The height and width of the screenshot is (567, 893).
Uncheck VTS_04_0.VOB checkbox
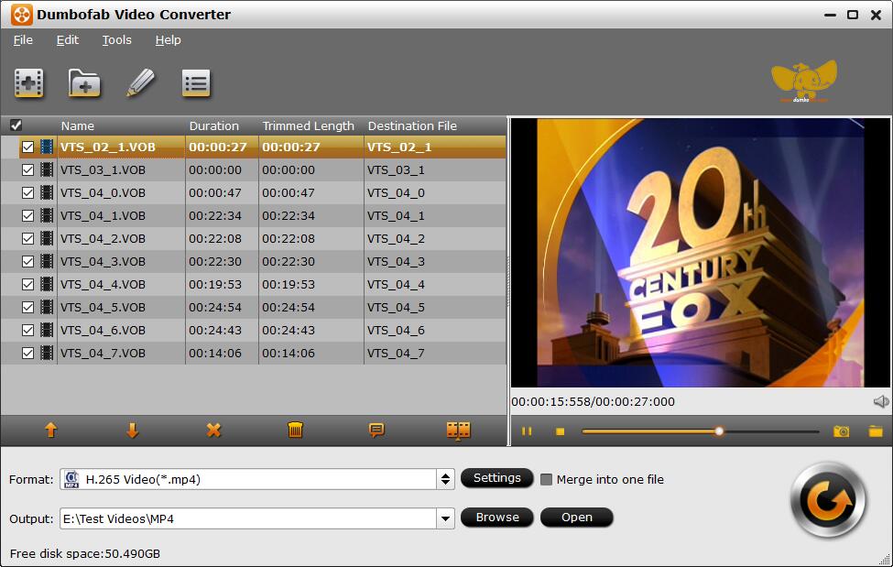(x=27, y=192)
